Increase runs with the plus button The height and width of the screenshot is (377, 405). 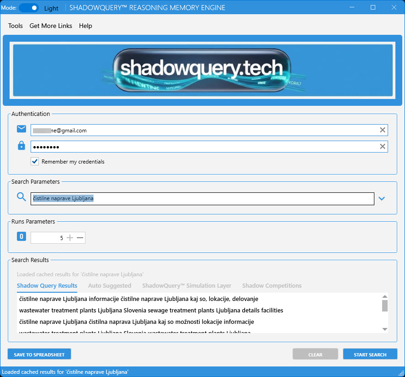point(70,238)
